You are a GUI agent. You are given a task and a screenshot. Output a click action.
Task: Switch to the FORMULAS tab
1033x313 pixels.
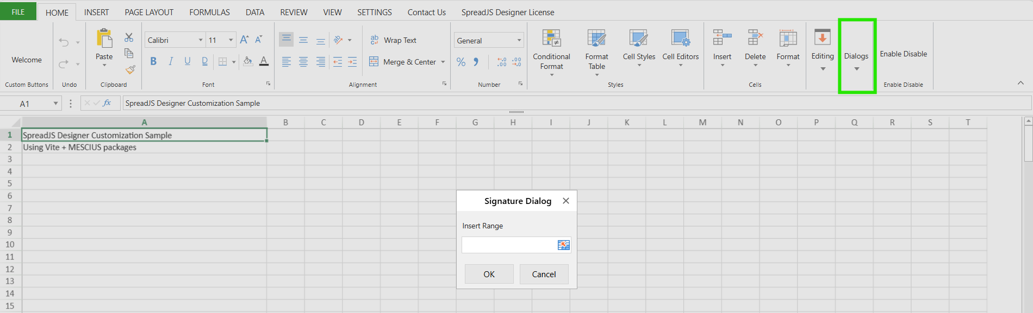[209, 12]
